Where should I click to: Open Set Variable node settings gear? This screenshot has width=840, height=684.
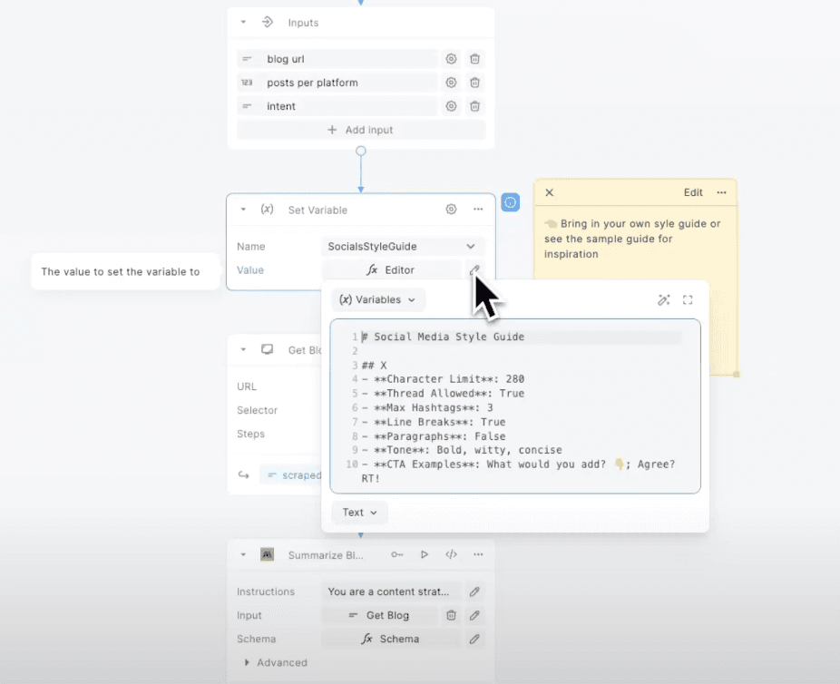[x=451, y=210]
